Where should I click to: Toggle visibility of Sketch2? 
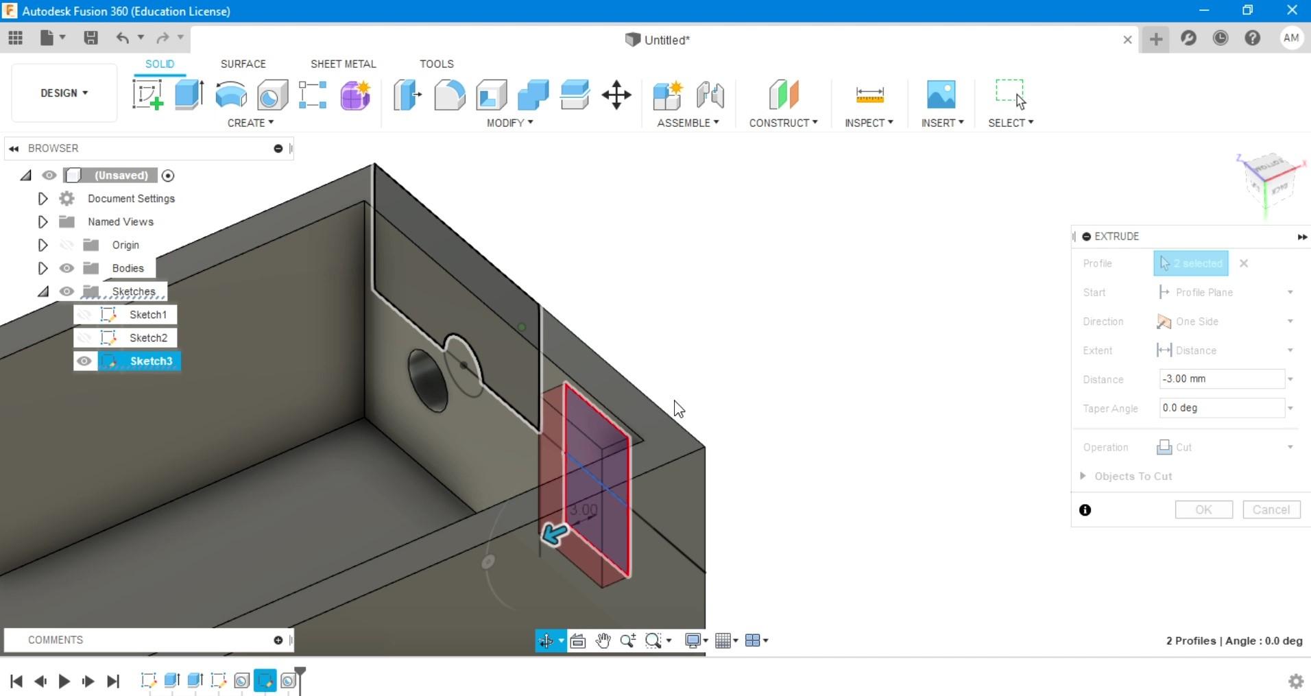coord(84,338)
